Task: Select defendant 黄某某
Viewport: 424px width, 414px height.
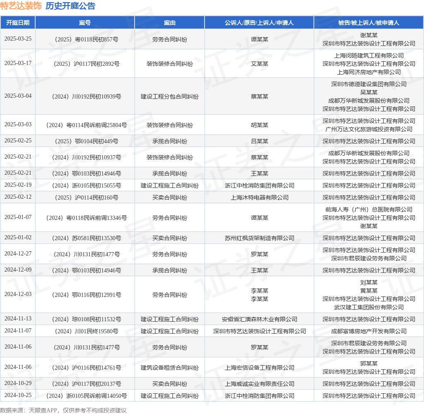Action: point(369,291)
